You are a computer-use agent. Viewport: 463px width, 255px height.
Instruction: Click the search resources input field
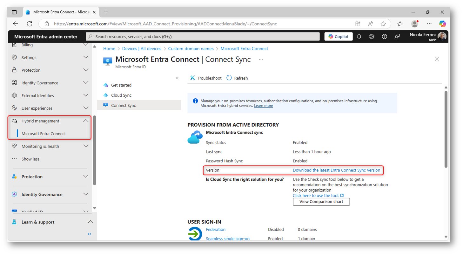[203, 36]
